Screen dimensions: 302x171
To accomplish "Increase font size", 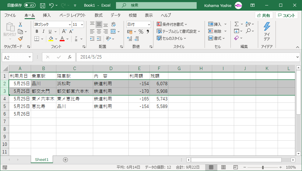I will (64, 32).
